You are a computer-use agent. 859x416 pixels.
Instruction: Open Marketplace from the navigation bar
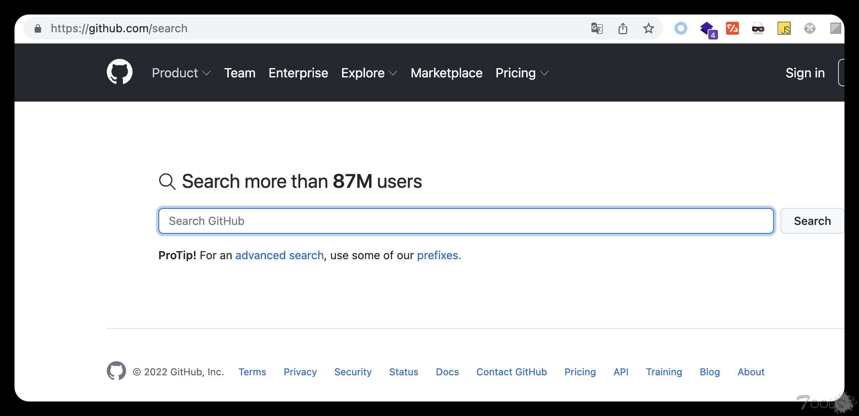click(446, 73)
